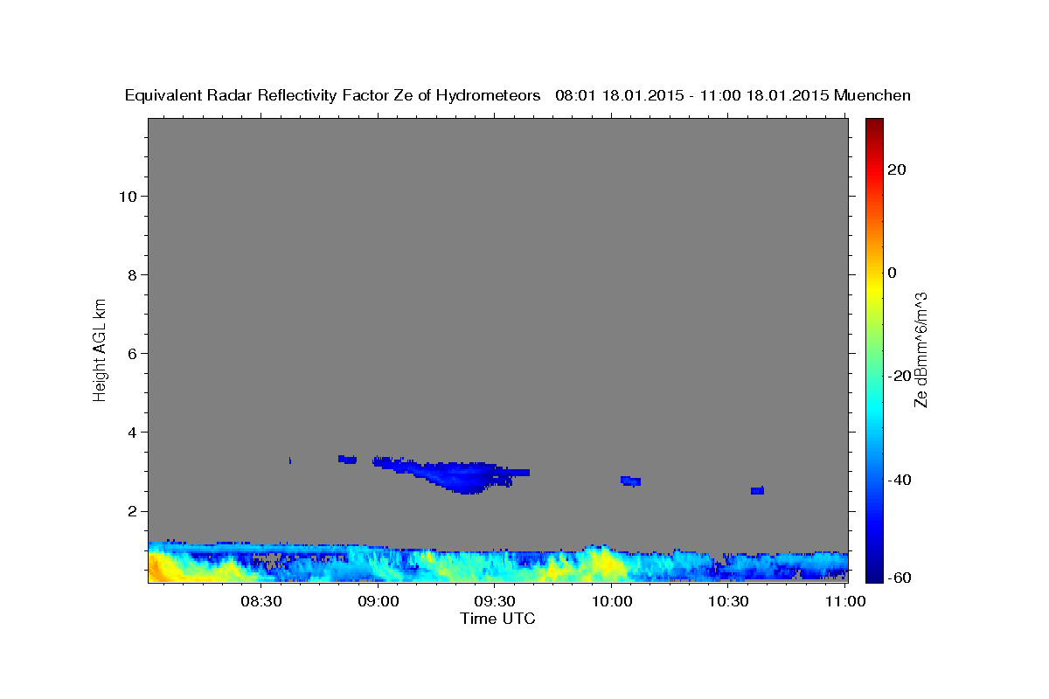This screenshot has width=1049, height=699.
Task: Click the small blue echo patch before 09:00
Action: pyautogui.click(x=347, y=459)
